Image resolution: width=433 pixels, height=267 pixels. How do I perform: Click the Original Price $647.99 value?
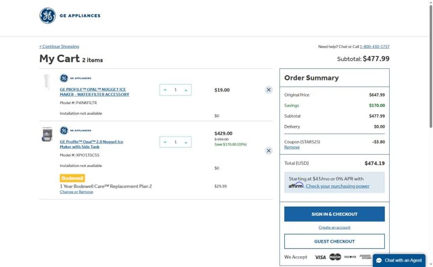click(377, 95)
